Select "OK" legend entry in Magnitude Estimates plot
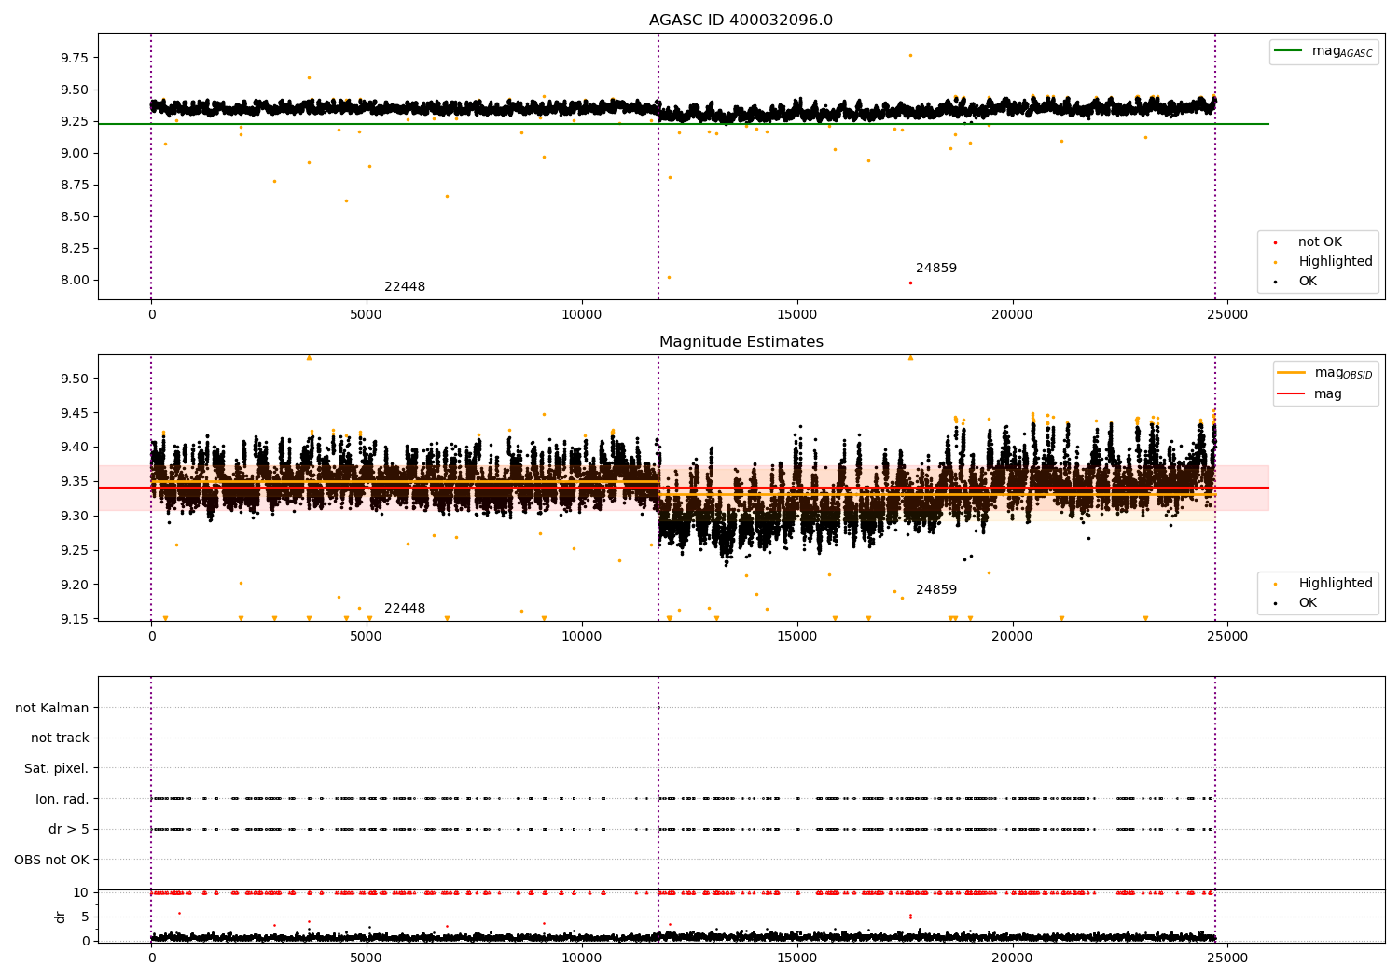1399x979 pixels. [x=1308, y=603]
